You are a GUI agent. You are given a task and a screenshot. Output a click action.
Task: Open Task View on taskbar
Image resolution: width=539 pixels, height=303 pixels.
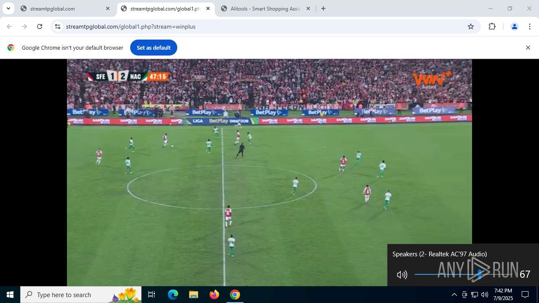pos(152,295)
